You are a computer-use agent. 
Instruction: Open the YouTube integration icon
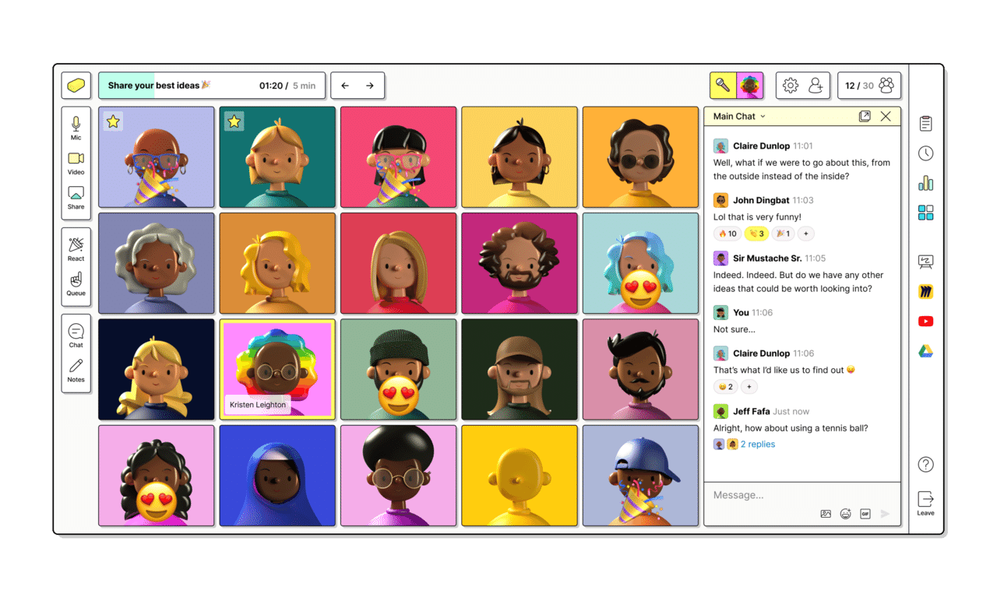925,321
